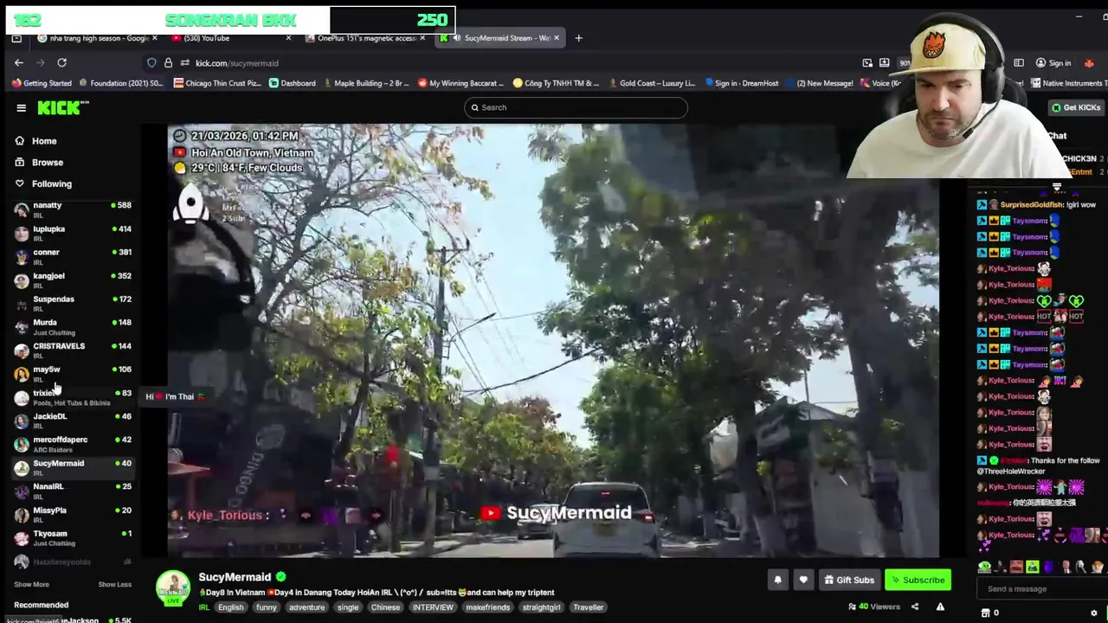
Task: Click the browser sidebar toggle icon
Action: (x=1019, y=63)
